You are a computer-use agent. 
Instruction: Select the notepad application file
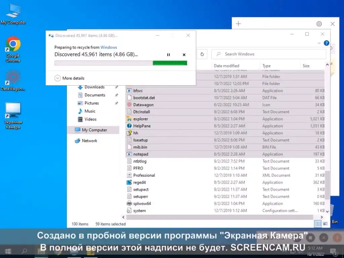225,154
